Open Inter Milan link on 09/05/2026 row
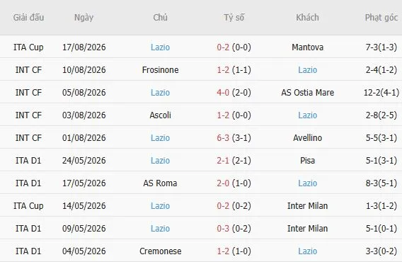Viewport: 402px width, 262px height. (x=307, y=229)
